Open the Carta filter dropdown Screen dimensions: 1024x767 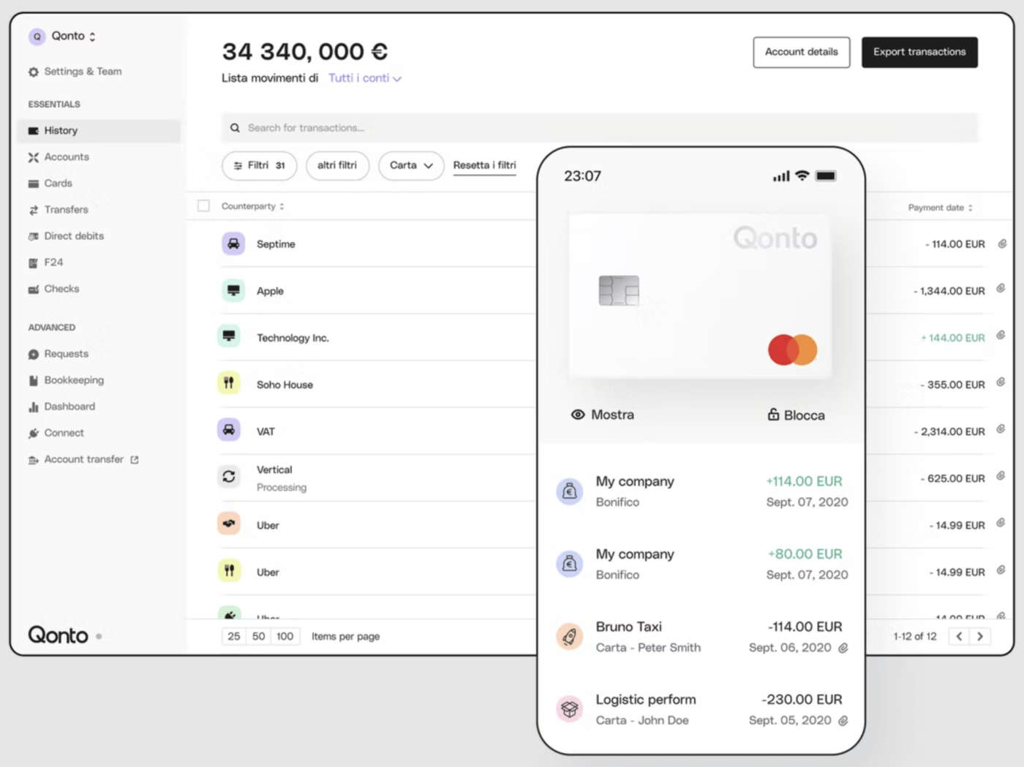(411, 165)
